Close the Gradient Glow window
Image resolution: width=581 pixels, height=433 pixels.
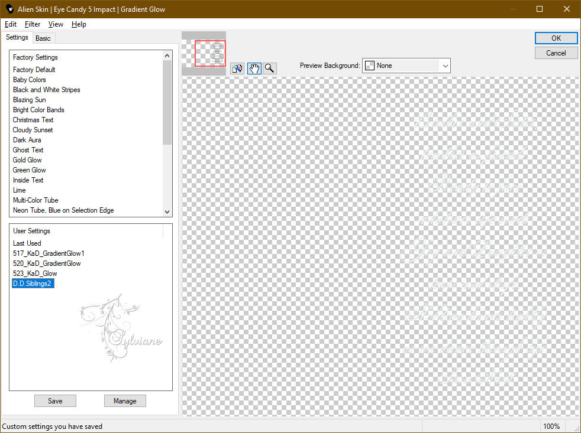pyautogui.click(x=567, y=9)
